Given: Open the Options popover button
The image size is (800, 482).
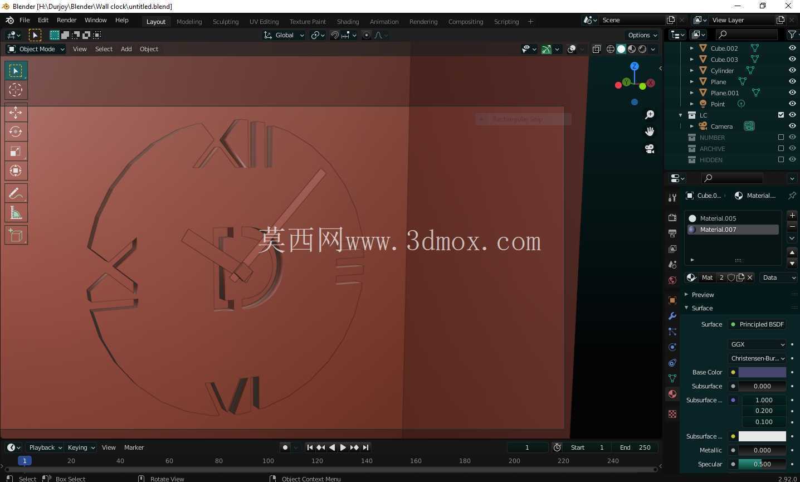Looking at the screenshot, I should pos(642,35).
